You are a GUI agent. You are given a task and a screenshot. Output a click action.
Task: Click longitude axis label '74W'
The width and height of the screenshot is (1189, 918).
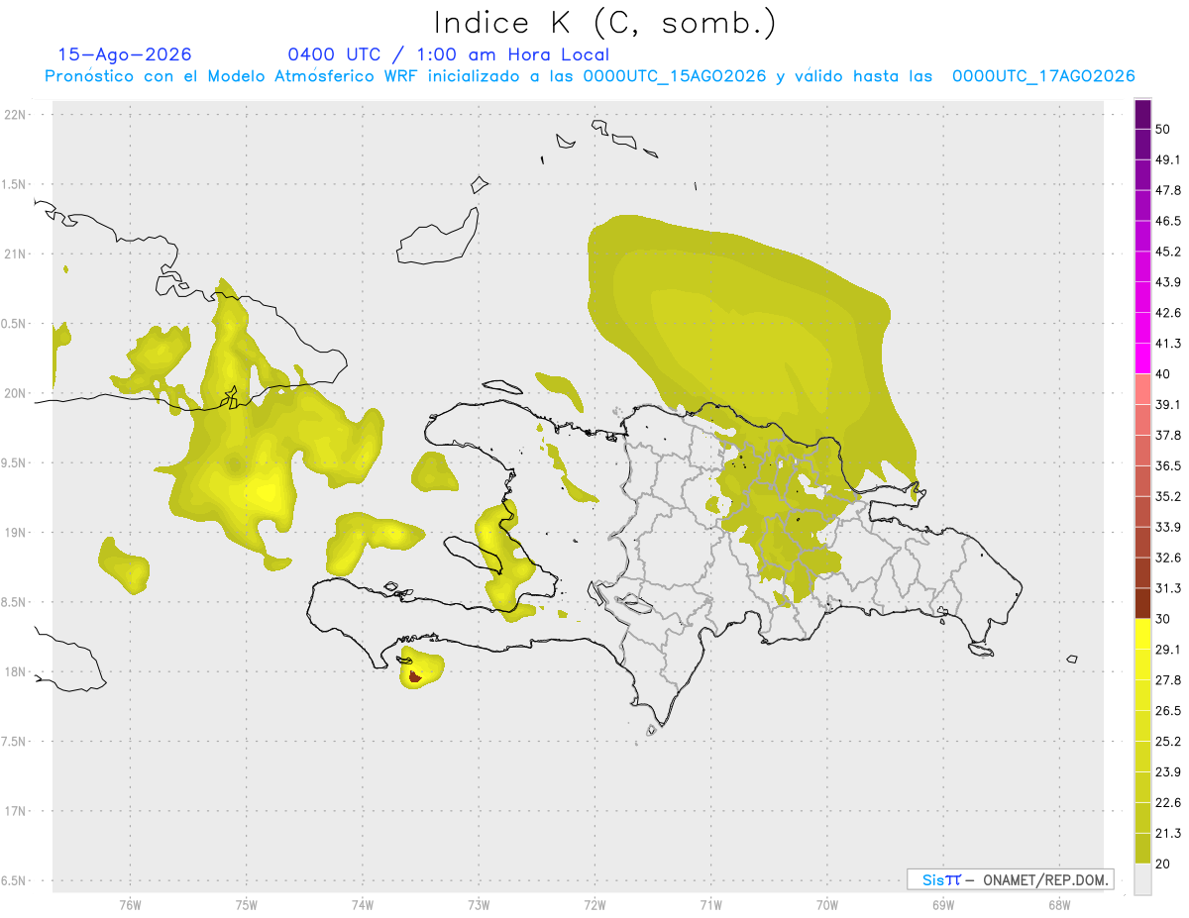click(x=362, y=904)
